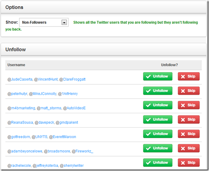
Task: Click checkmark icon in @peterhutyr row Unfollow
Action: pos(148,91)
